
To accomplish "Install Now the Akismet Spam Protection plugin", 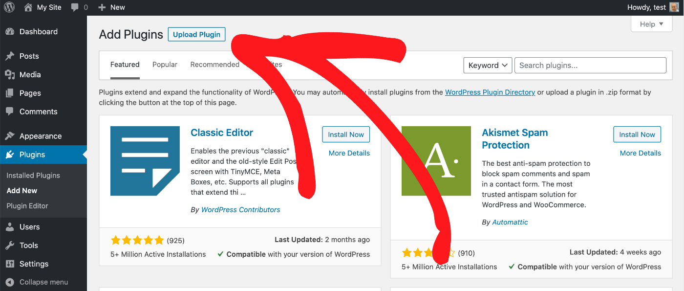I will tap(637, 134).
